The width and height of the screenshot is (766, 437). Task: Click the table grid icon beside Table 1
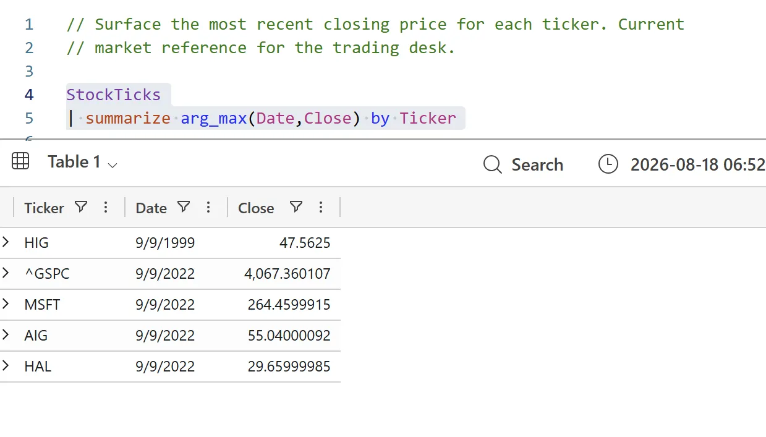pos(20,161)
